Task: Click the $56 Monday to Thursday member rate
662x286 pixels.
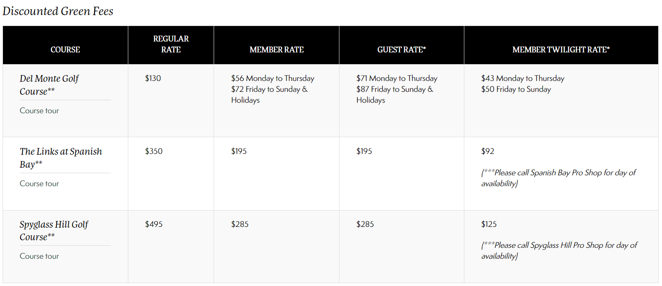Action: click(273, 78)
